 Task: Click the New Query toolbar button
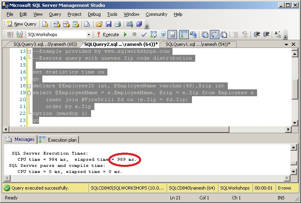click(22, 24)
